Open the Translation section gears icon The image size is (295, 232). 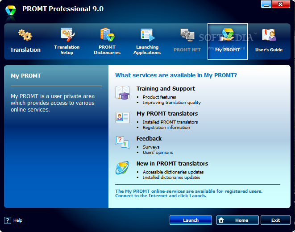click(25, 35)
